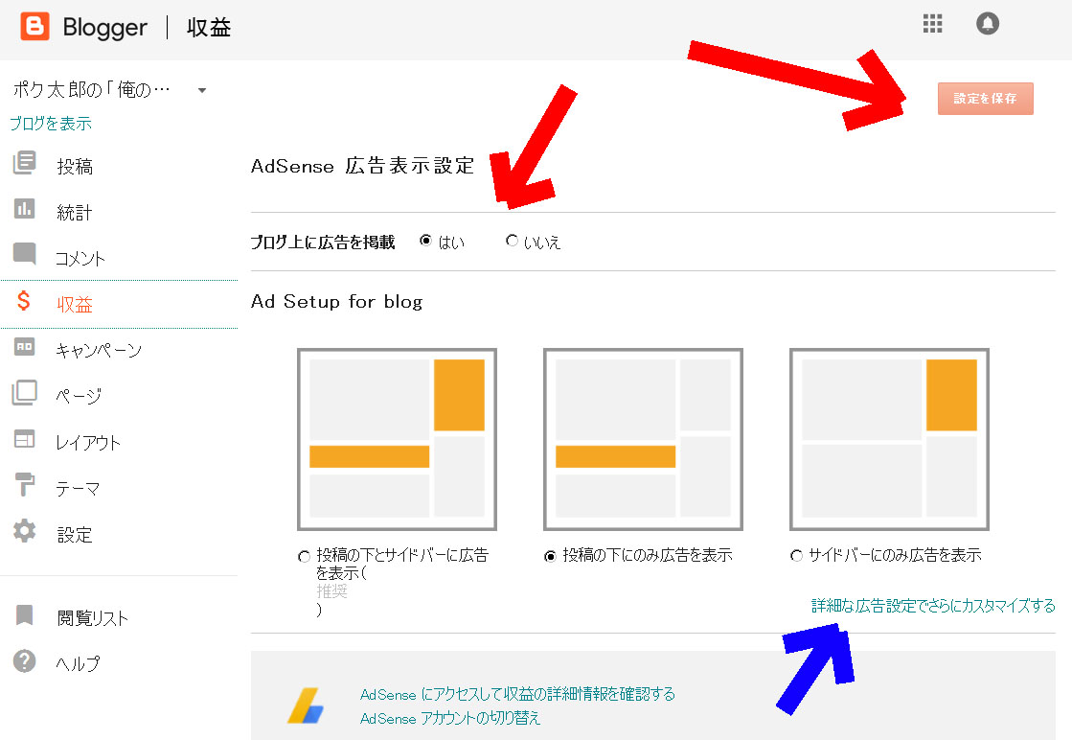This screenshot has width=1072, height=740.
Task: Open キャンペーン in the sidebar menu
Action: (99, 350)
